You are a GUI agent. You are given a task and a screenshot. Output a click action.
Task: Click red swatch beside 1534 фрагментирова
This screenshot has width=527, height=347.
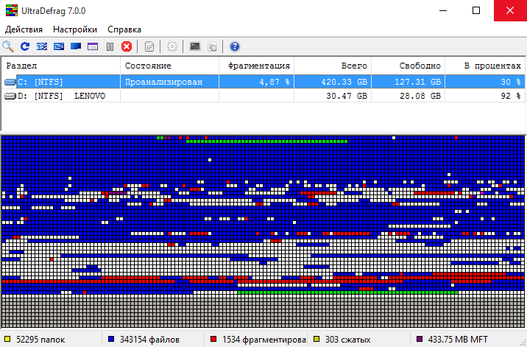tap(213, 339)
